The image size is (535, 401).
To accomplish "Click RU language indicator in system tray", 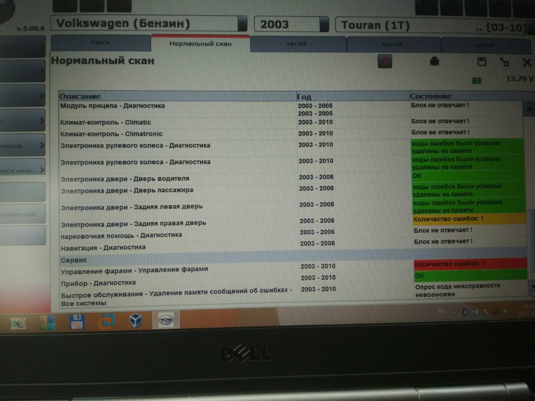I will (442, 311).
